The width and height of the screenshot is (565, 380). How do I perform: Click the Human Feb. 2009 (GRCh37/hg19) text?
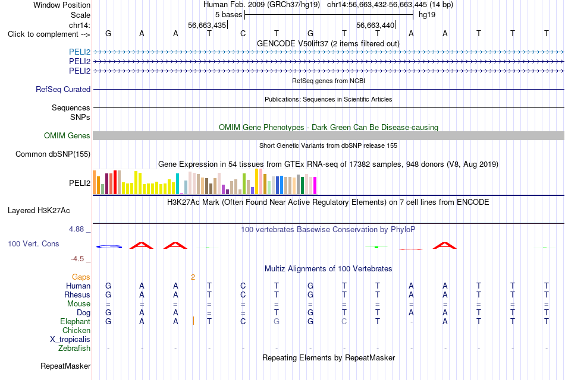pyautogui.click(x=262, y=5)
